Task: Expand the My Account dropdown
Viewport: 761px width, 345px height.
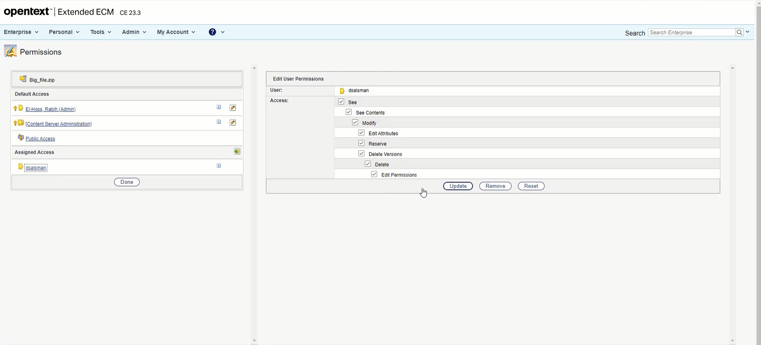Action: (176, 32)
